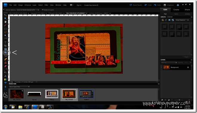Click the zoom percentage field showing 12.72%
Viewport: 197px width, 113px height.
click(x=11, y=82)
